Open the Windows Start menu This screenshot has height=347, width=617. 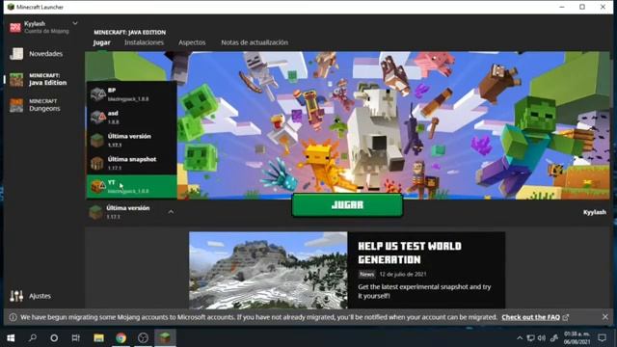[x=11, y=337]
